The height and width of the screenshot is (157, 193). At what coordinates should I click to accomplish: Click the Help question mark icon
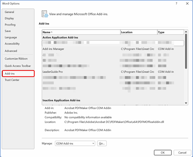pyautogui.click(x=176, y=3)
